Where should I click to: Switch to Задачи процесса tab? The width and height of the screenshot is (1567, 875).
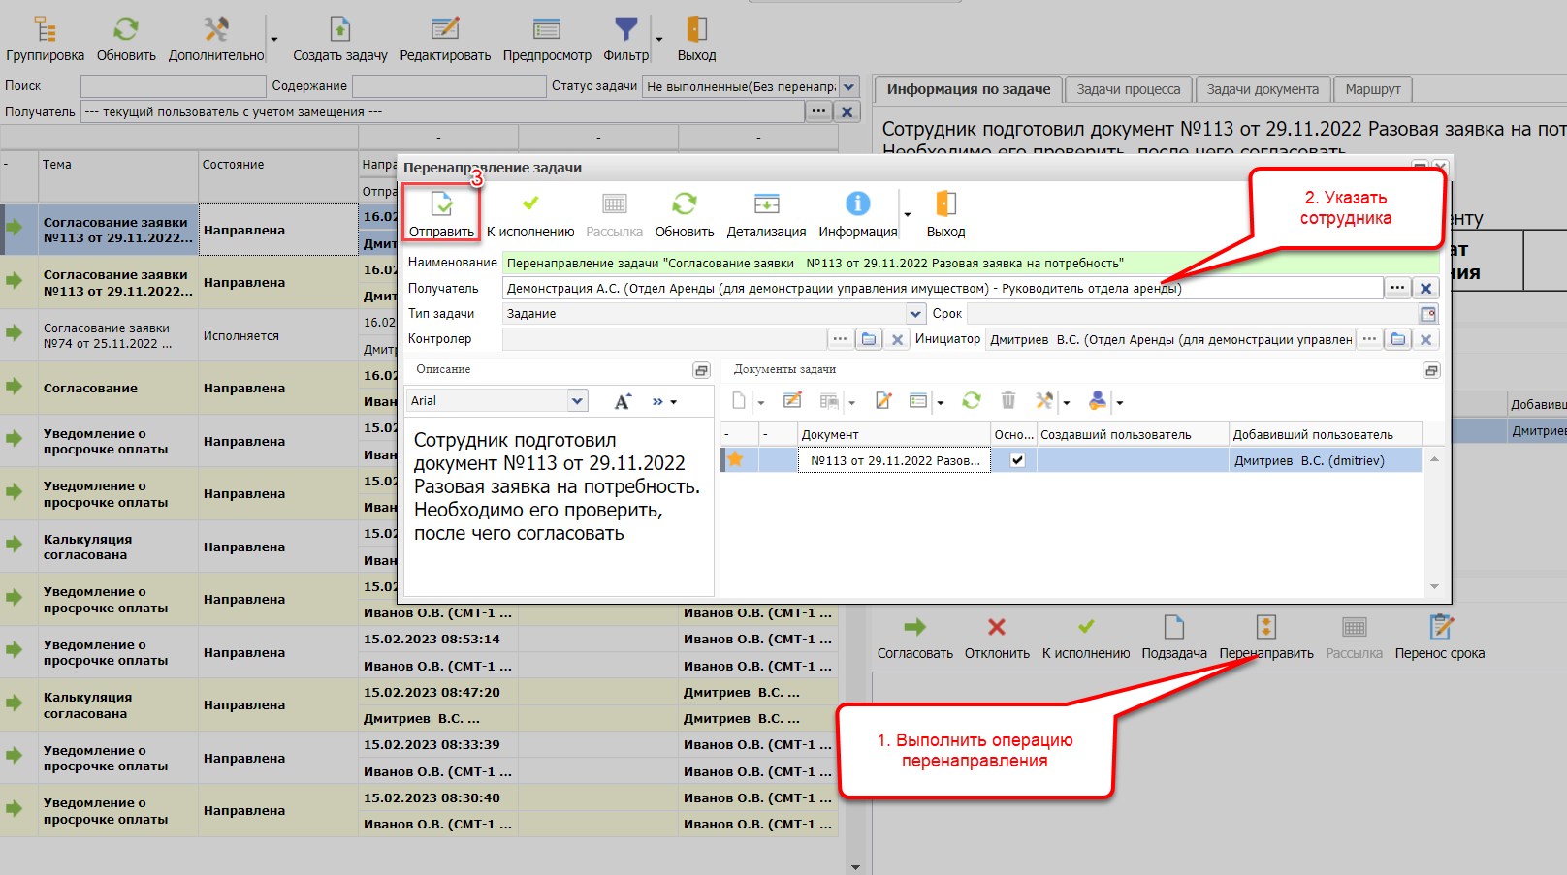[x=1128, y=89]
